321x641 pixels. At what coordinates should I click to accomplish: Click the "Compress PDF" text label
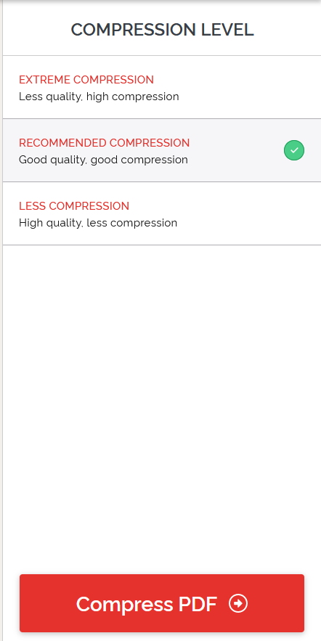coord(147,604)
